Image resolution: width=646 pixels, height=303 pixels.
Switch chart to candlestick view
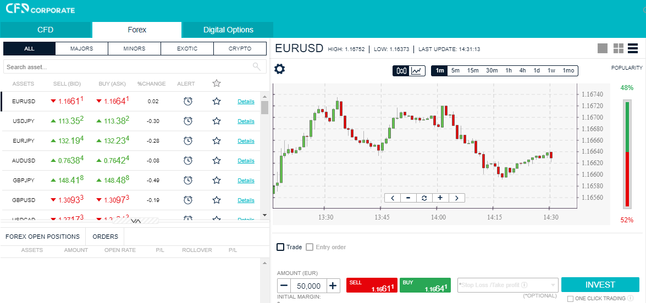coord(401,71)
